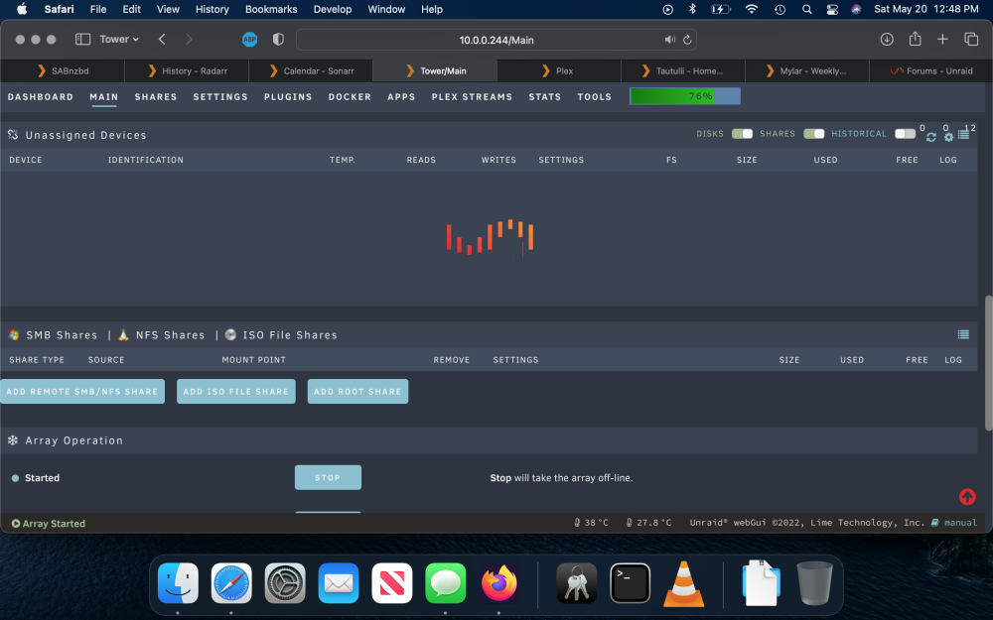Screen dimensions: 993x620
Task: Toggle the DISKS switch
Action: (742, 134)
